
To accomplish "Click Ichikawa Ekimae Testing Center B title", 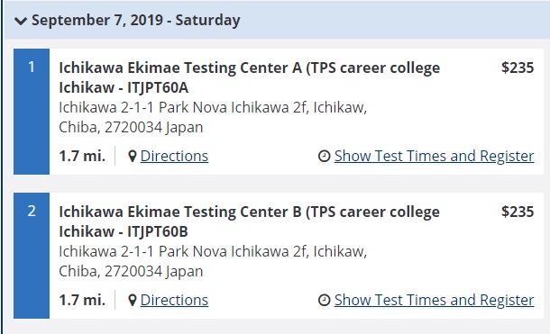I will [x=249, y=221].
